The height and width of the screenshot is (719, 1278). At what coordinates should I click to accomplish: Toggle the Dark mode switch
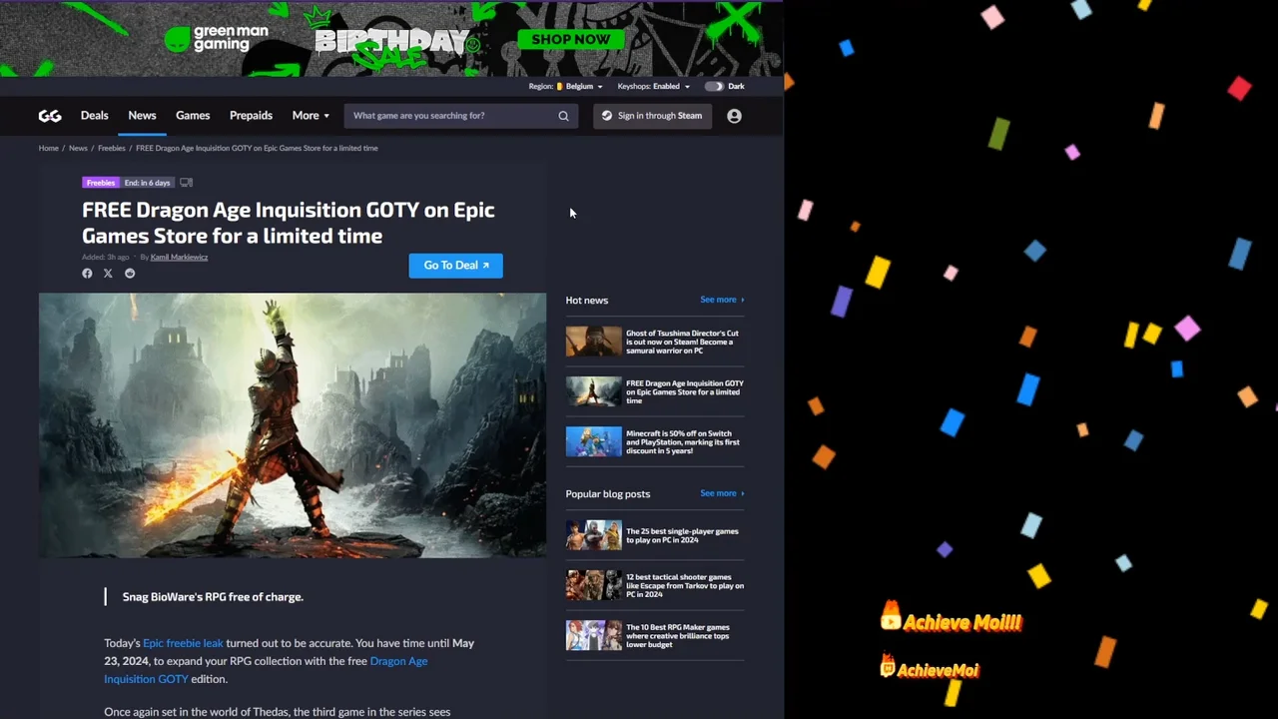[714, 87]
